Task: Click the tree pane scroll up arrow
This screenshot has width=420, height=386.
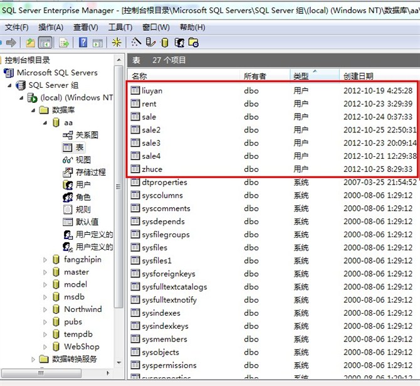Action: [x=119, y=60]
